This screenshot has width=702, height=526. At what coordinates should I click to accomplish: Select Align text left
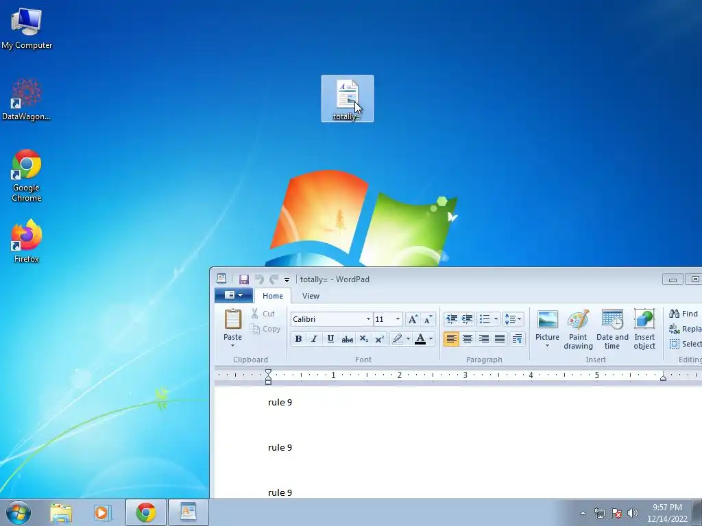click(451, 338)
